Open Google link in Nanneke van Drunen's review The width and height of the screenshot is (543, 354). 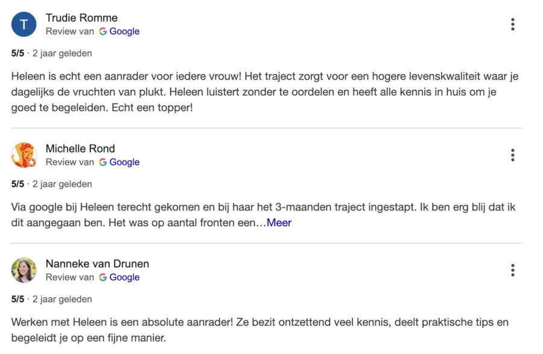click(124, 277)
